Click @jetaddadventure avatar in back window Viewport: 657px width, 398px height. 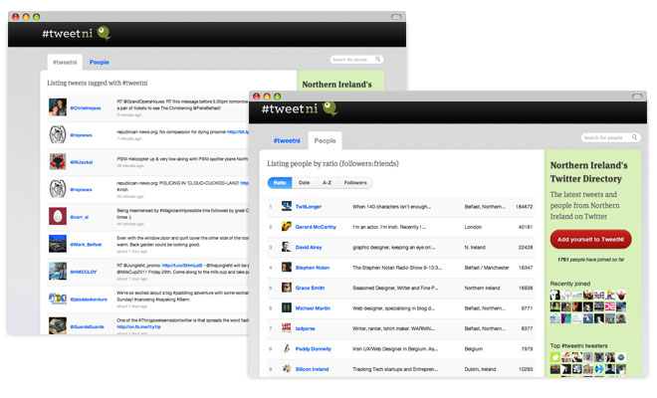tap(58, 298)
